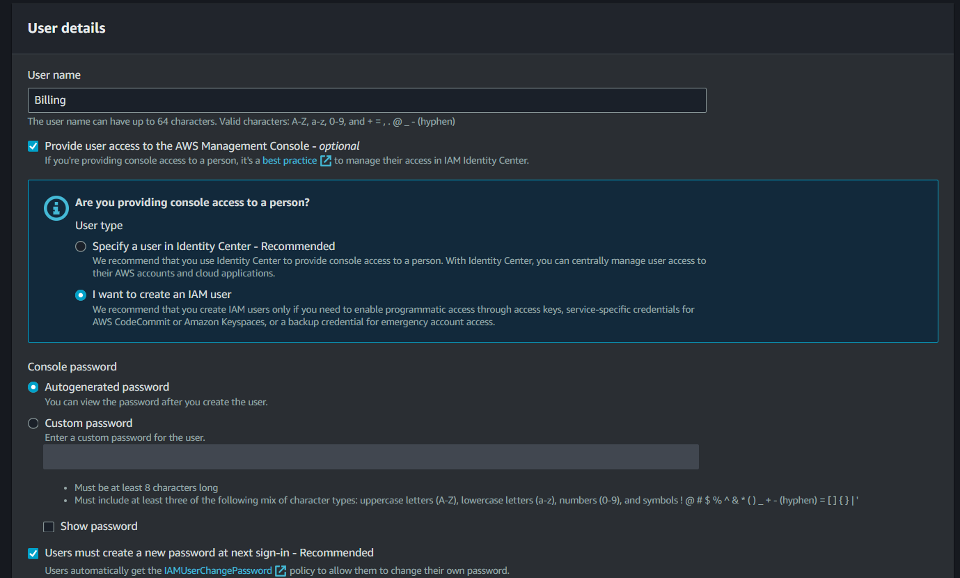Screen dimensions: 960x578
Task: Uncheck Users must create a new password checkbox
Action: pos(33,554)
